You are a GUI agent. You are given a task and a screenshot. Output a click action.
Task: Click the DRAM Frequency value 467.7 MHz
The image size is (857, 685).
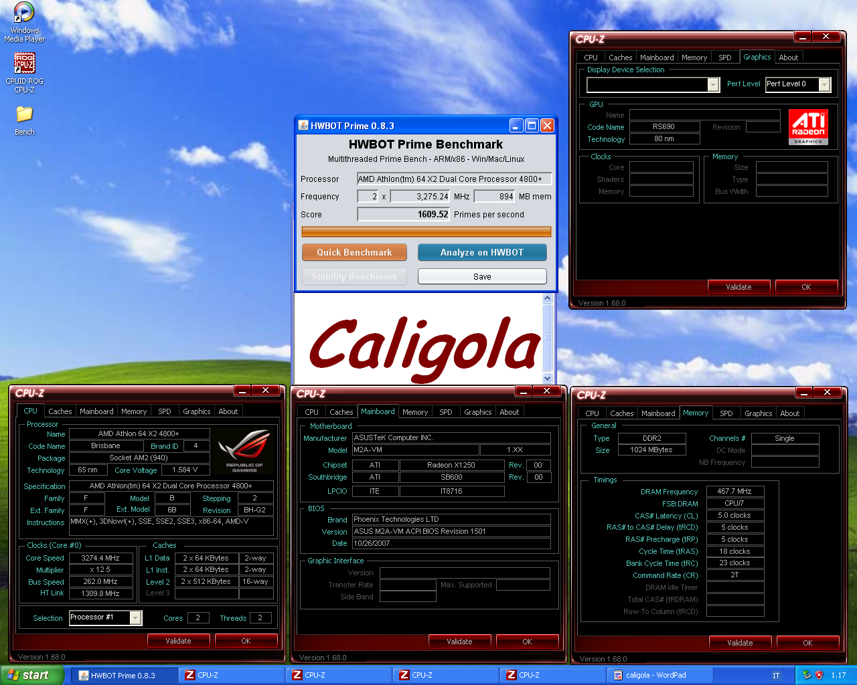click(x=734, y=491)
